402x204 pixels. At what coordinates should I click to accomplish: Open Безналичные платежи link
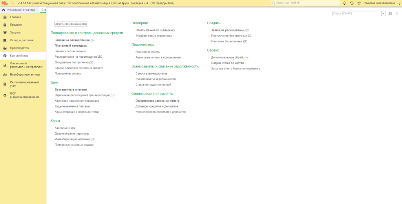[71, 89]
